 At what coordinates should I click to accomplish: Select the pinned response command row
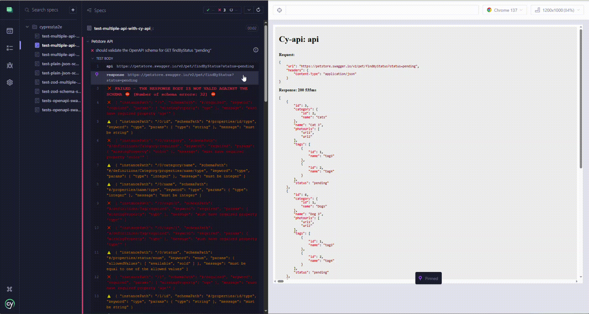[x=175, y=78]
